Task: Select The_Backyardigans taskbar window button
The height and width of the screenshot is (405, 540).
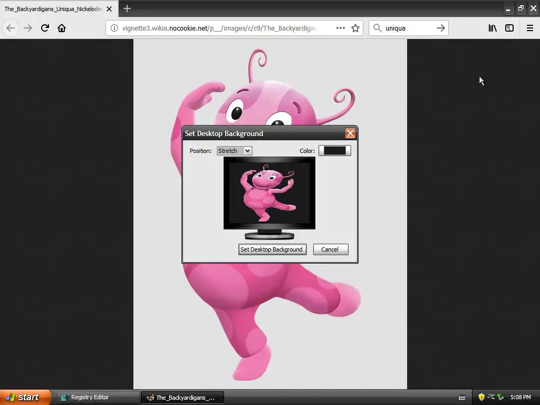Action: (182, 398)
